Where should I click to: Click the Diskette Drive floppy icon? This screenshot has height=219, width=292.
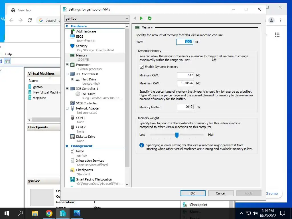[x=72, y=137]
